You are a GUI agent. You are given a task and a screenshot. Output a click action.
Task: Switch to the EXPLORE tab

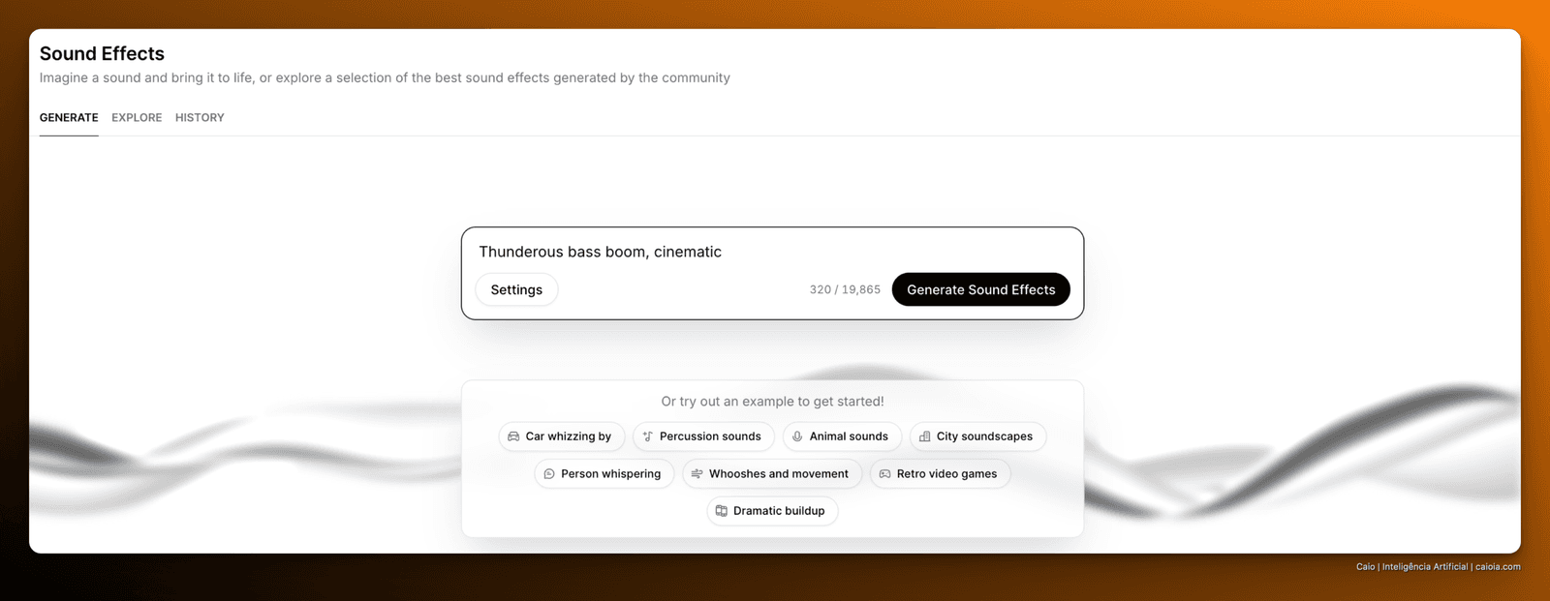137,117
